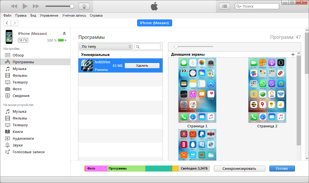This screenshot has height=183, width=309.
Task: Open Фильмы under На моем устройстве
Action: point(35,118)
